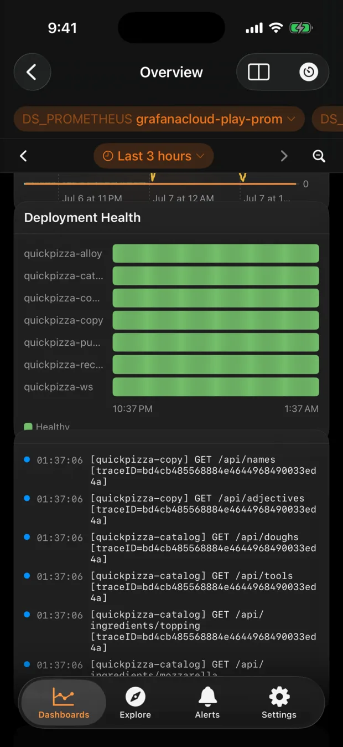Tap the quickpizza-rec... row label
This screenshot has width=343, height=747.
[63, 365]
